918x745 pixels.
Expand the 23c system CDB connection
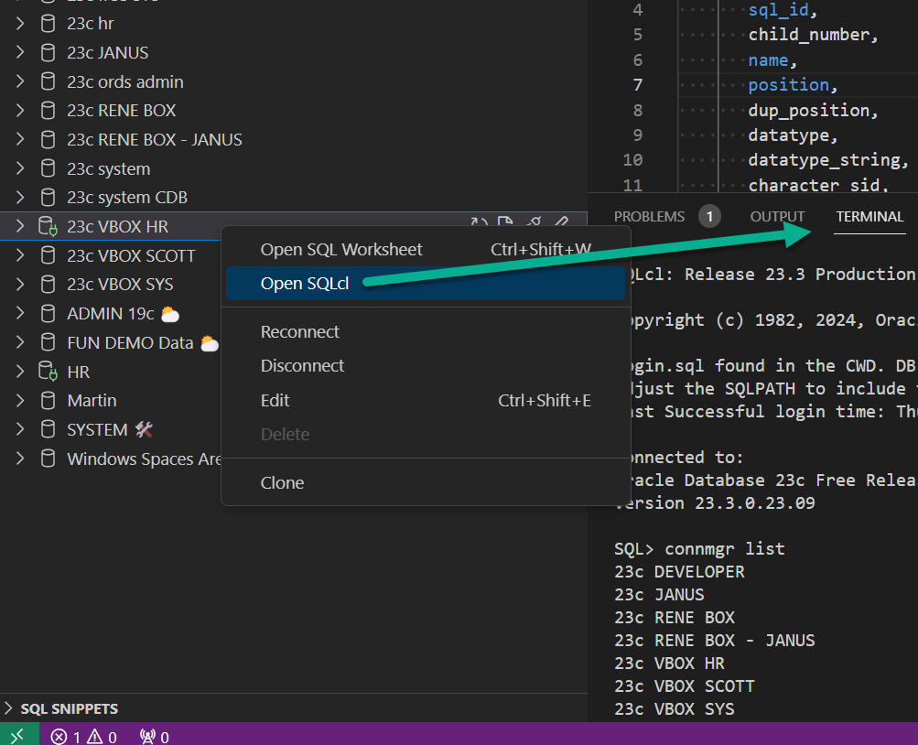(x=20, y=198)
